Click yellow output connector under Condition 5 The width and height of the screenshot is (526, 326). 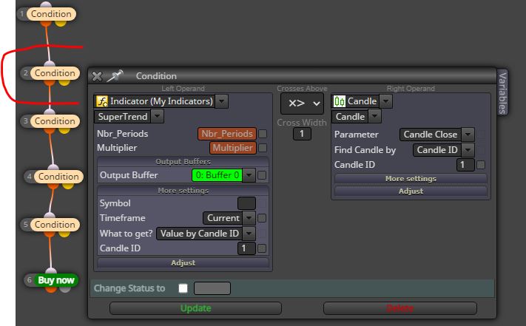(x=64, y=234)
